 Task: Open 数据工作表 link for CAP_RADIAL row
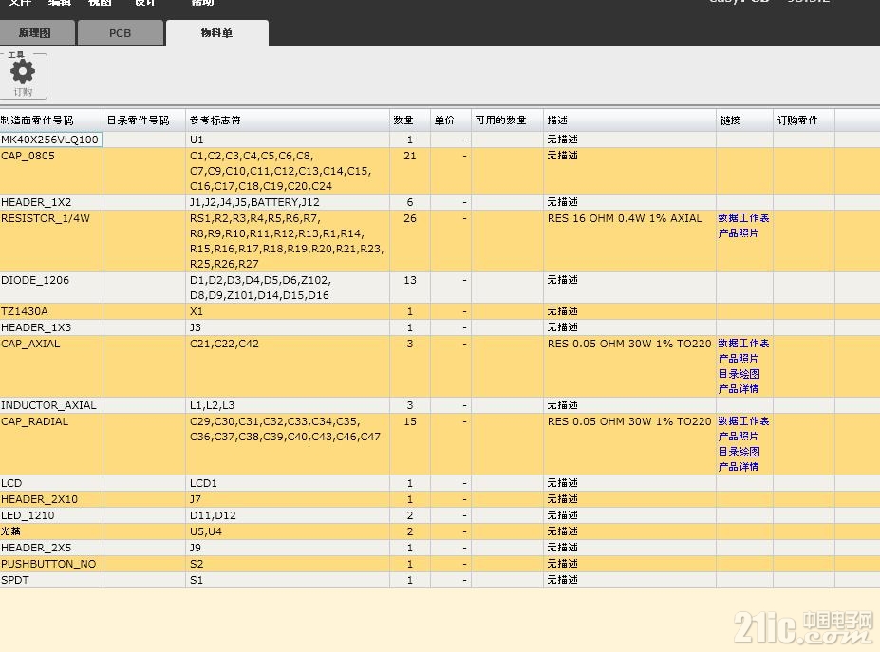743,421
